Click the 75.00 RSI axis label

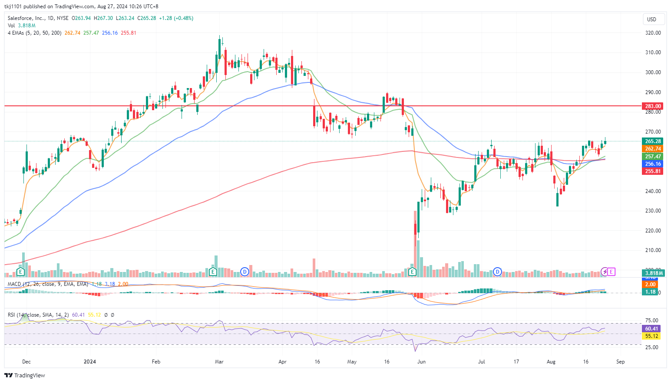tap(652, 321)
